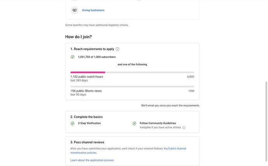Image resolution: width=268 pixels, height=166 pixels.
Task: Open YouTube's channel monetisation policies link
Action: tap(128, 151)
